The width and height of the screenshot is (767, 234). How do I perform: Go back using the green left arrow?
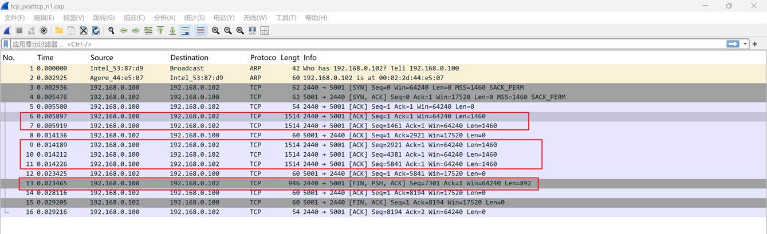coord(123,31)
